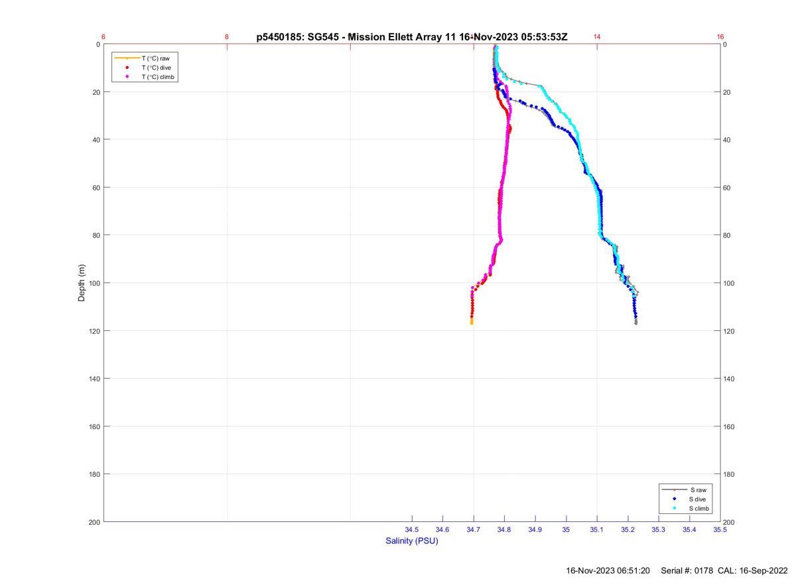Click the left depth tick label 200
The width and height of the screenshot is (796, 587).
coord(94,522)
